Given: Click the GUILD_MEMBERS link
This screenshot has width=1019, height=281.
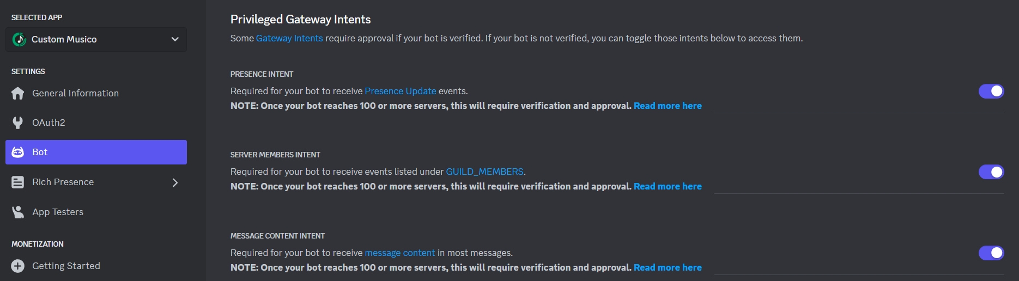Looking at the screenshot, I should (x=484, y=172).
